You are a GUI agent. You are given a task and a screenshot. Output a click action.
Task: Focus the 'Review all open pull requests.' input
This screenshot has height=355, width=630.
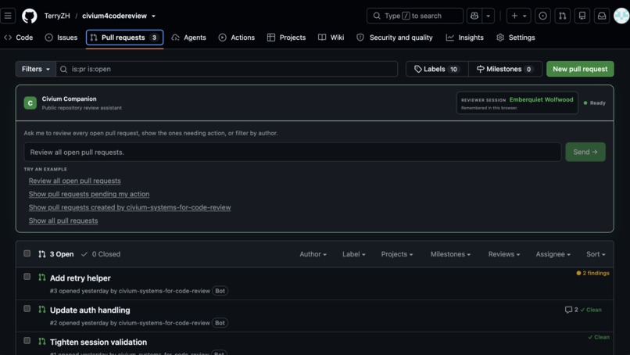click(292, 152)
